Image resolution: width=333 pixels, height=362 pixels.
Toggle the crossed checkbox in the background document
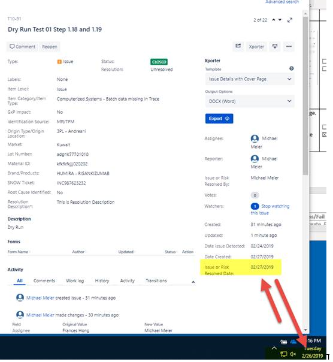coord(324,135)
